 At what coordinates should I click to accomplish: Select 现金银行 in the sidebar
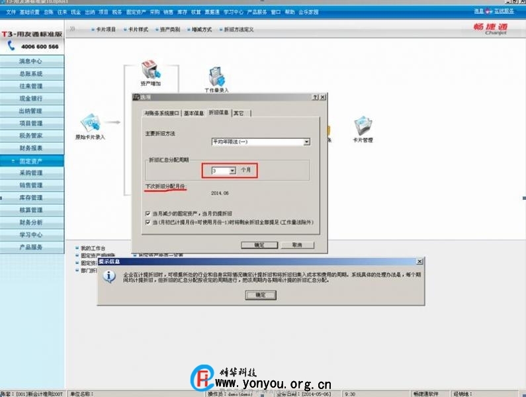click(32, 99)
